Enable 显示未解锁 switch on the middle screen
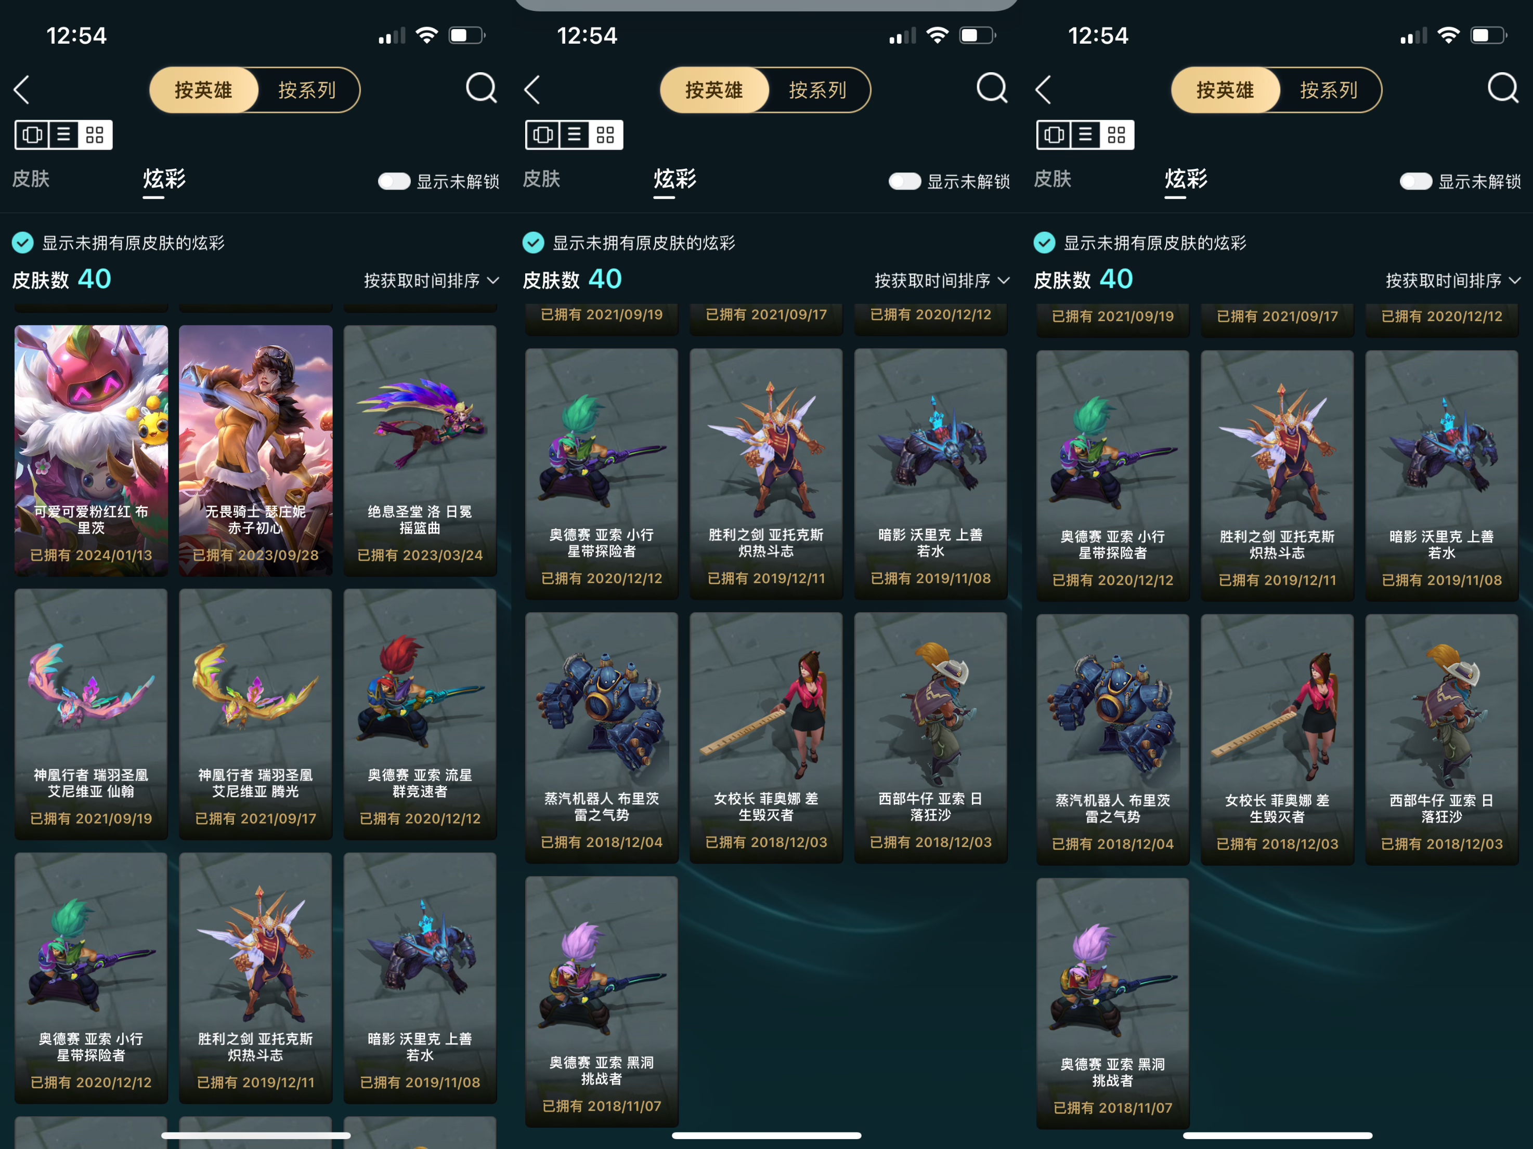Image resolution: width=1533 pixels, height=1149 pixels. click(x=905, y=181)
